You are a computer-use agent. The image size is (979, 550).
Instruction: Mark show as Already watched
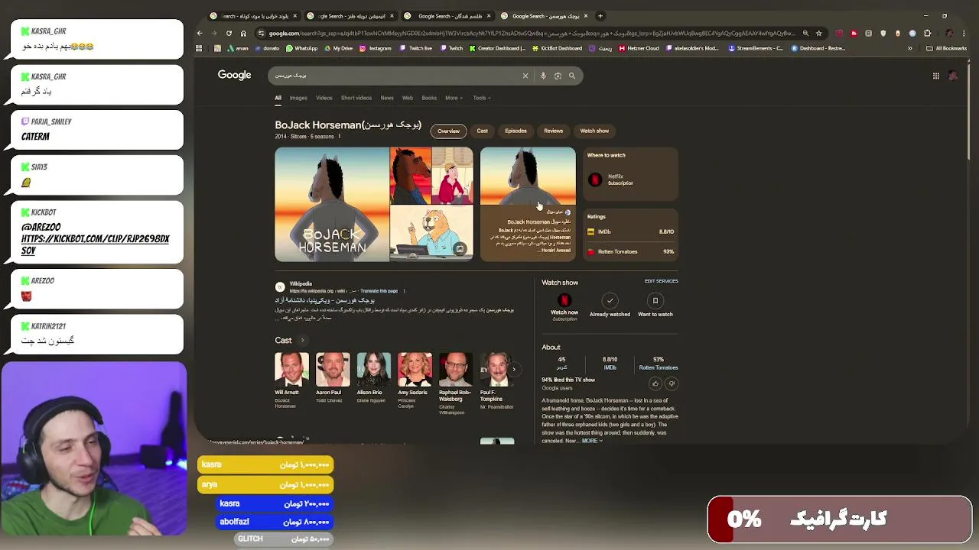tap(610, 306)
